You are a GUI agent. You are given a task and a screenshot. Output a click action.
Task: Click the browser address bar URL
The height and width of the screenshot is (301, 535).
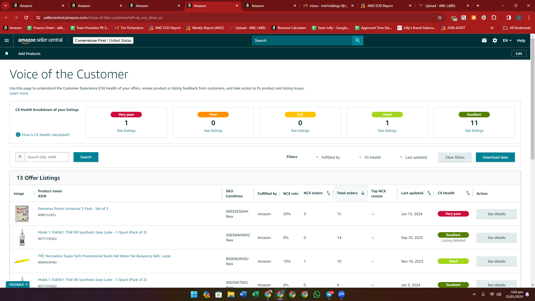click(x=103, y=18)
